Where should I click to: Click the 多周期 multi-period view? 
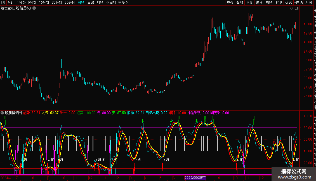[x=111, y=3]
